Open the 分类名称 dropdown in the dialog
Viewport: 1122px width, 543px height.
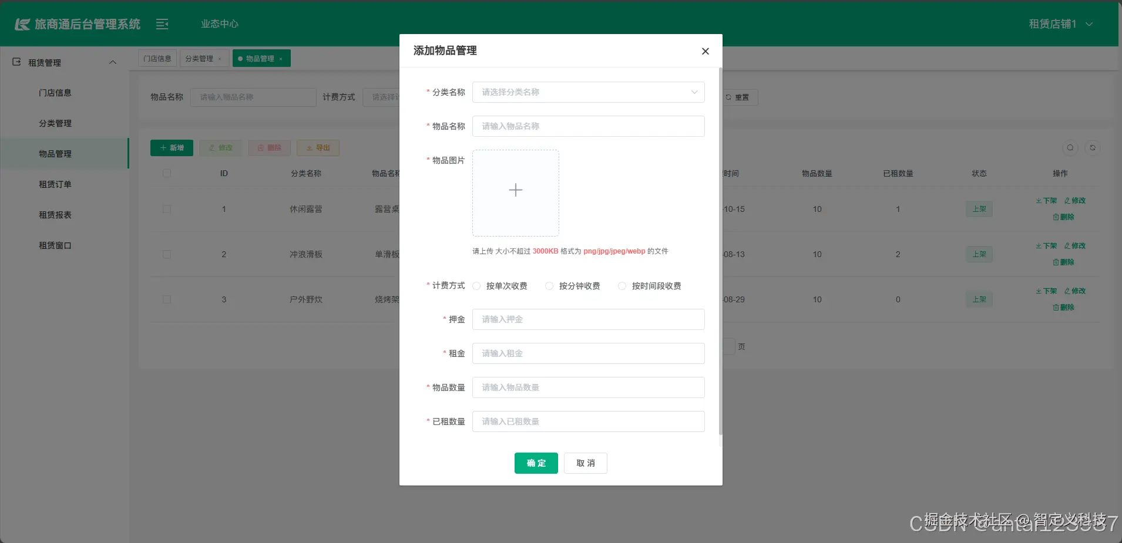[x=589, y=92]
